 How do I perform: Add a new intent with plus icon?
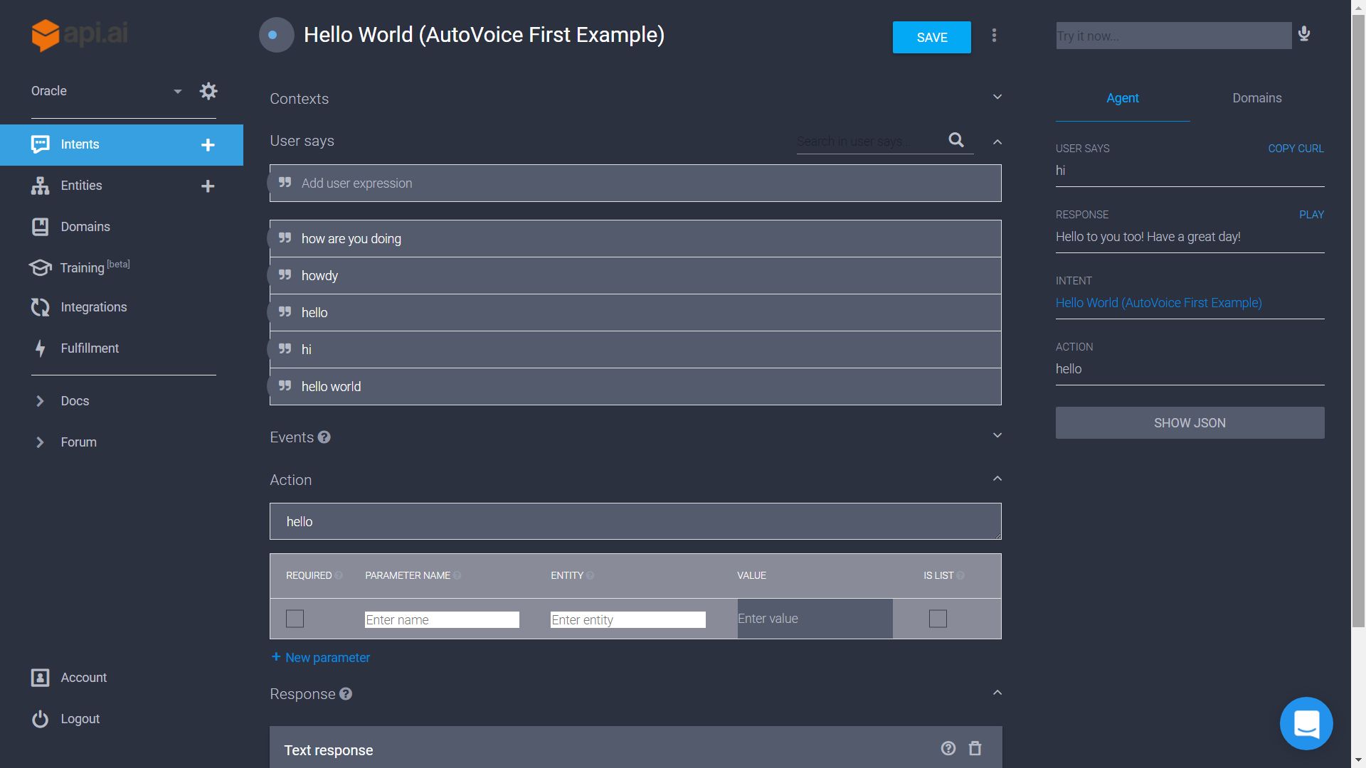click(208, 145)
